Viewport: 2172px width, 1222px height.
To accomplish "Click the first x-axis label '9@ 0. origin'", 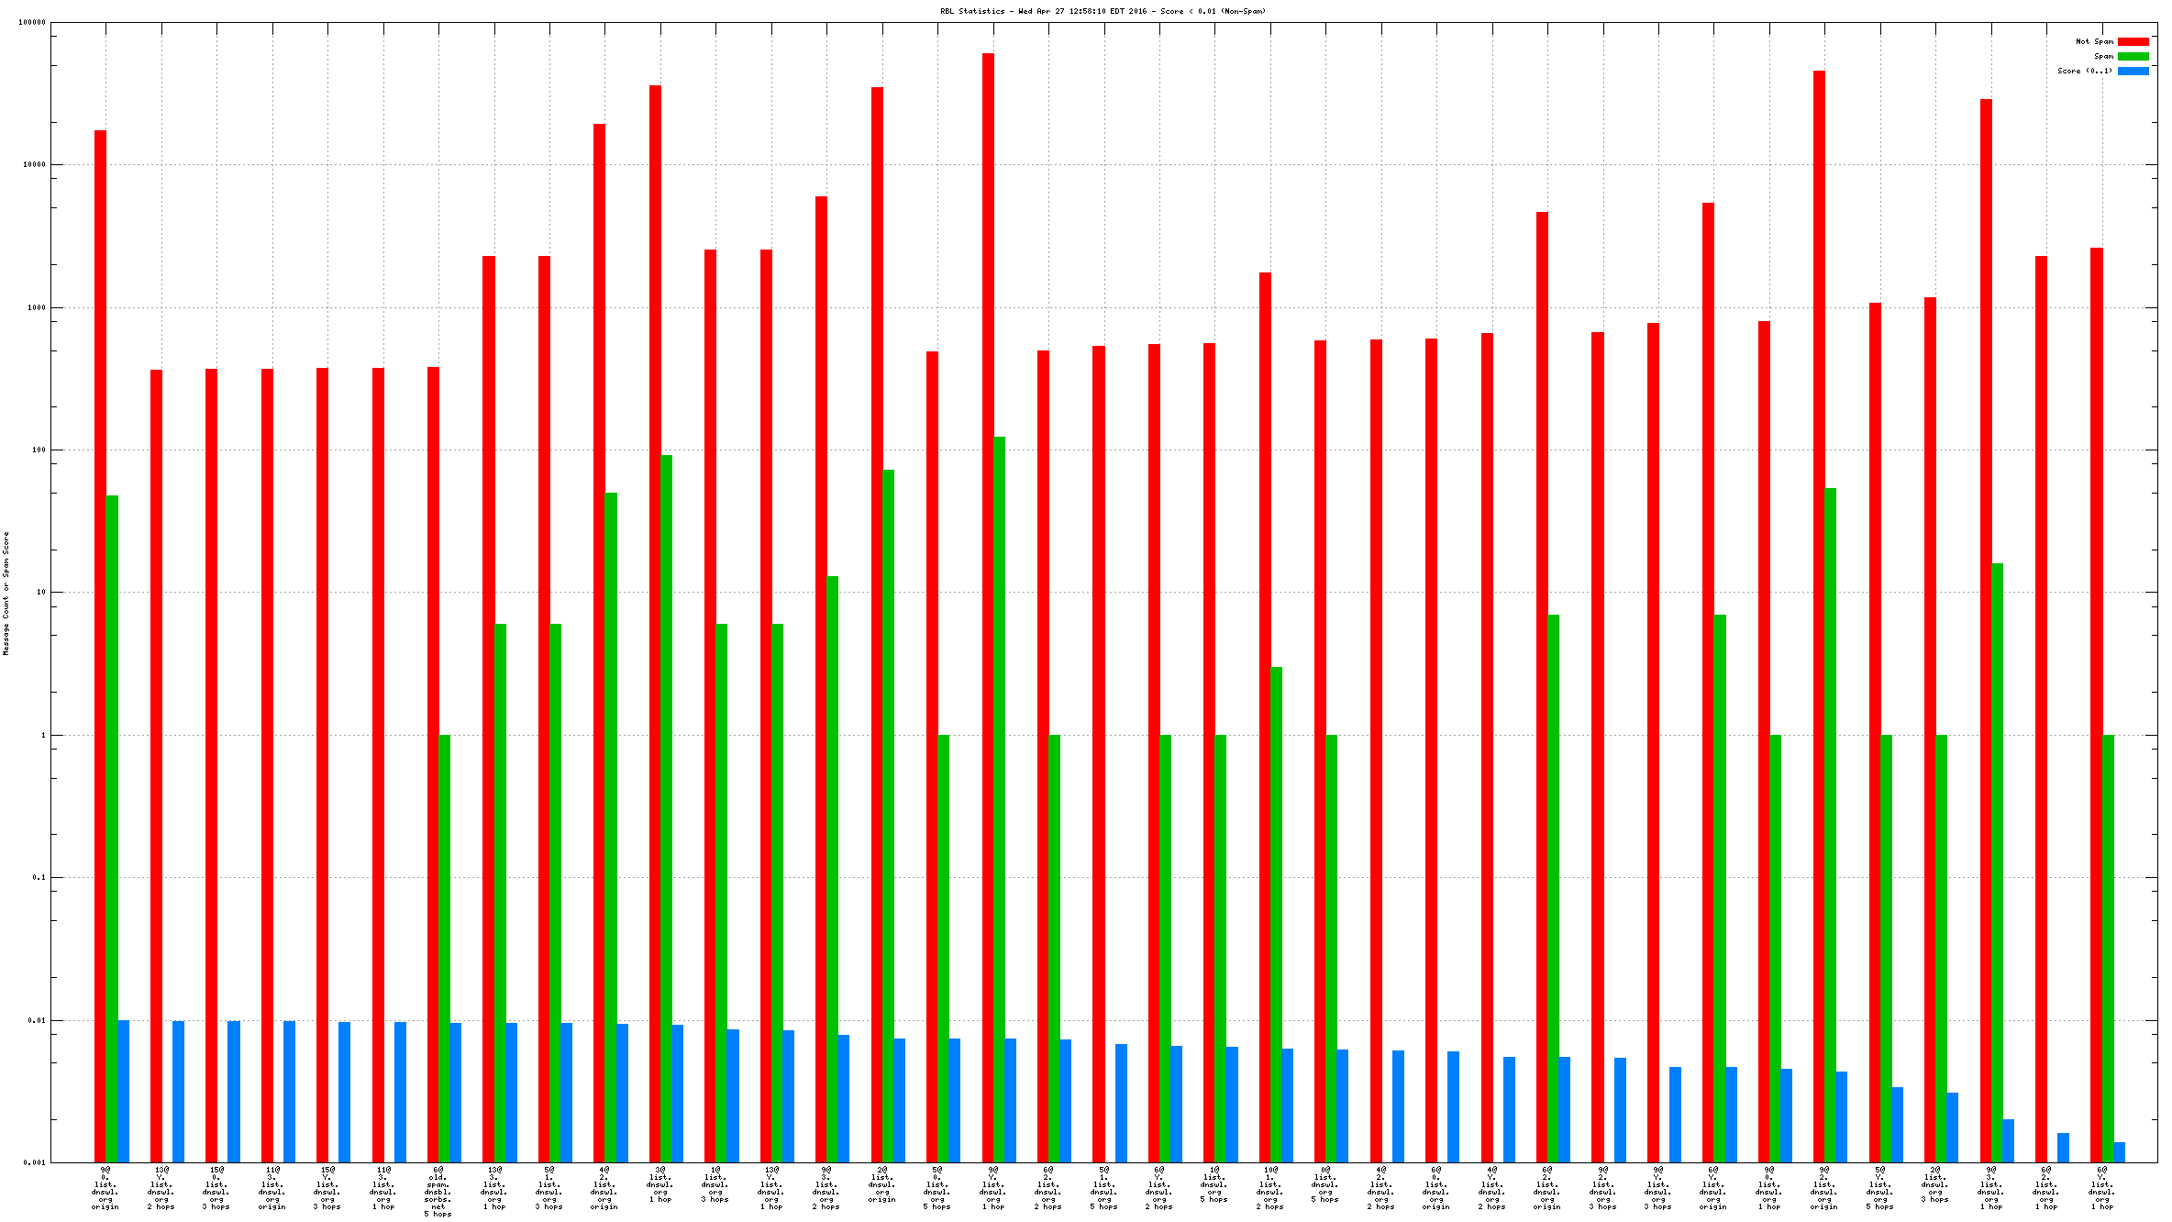I will coord(105,1188).
